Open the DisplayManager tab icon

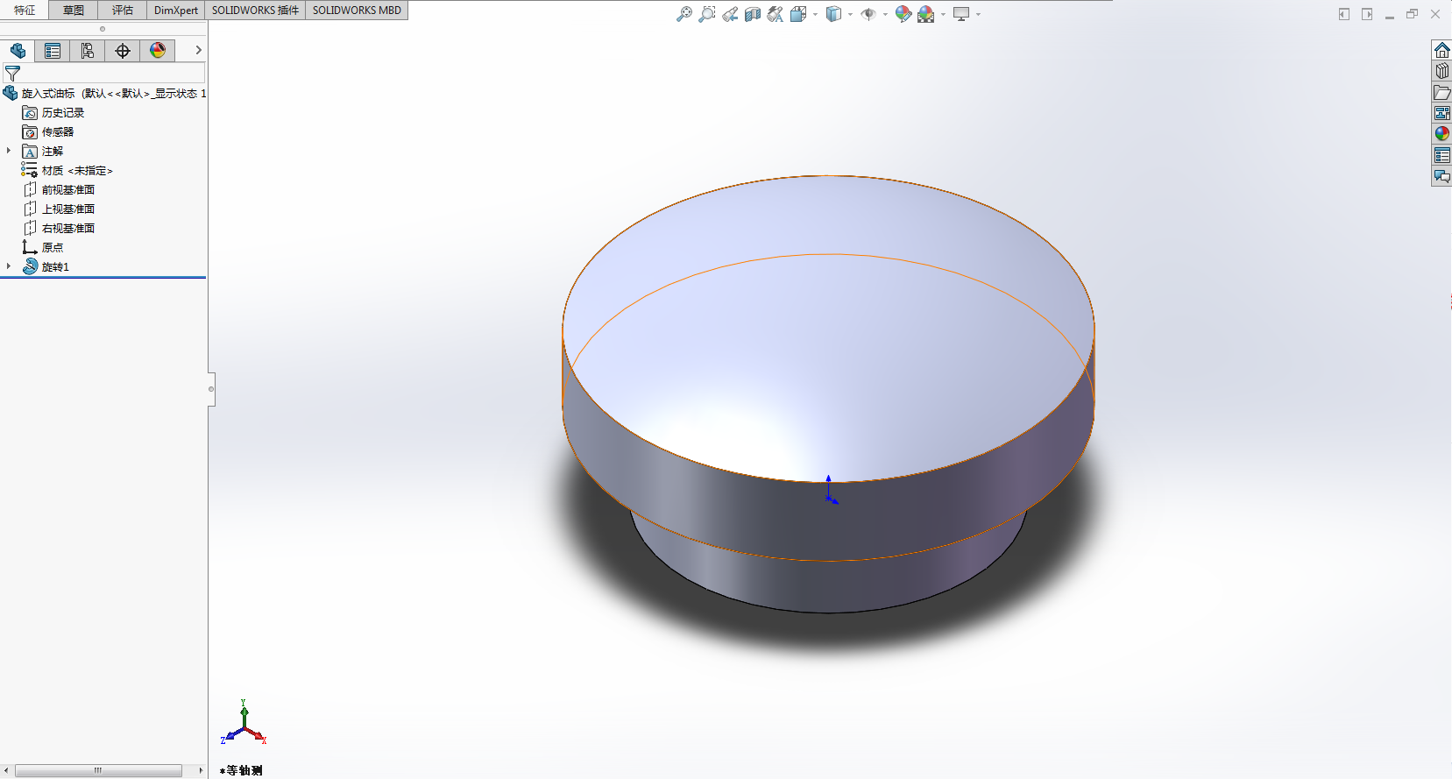pyautogui.click(x=158, y=51)
